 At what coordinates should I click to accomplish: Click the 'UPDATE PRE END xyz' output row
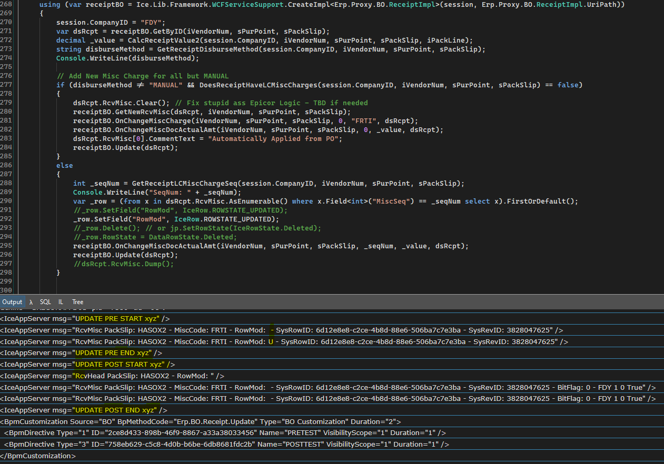[x=332, y=353]
